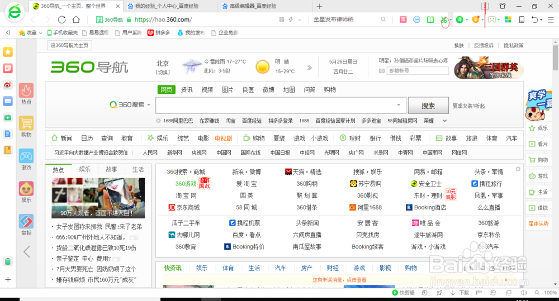Click the green book reading mode icon
This screenshot has height=301, width=559.
point(430,20)
